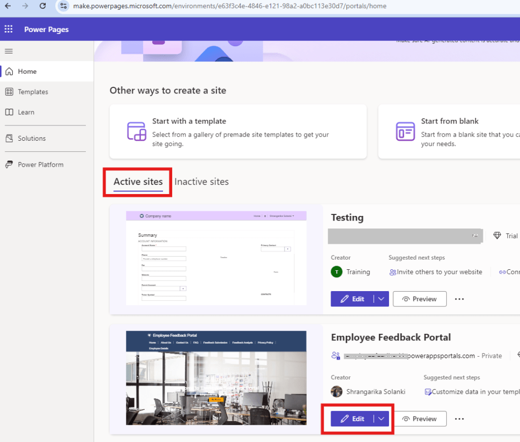This screenshot has height=442, width=520.
Task: Open more options for Testing site
Action: coord(459,299)
